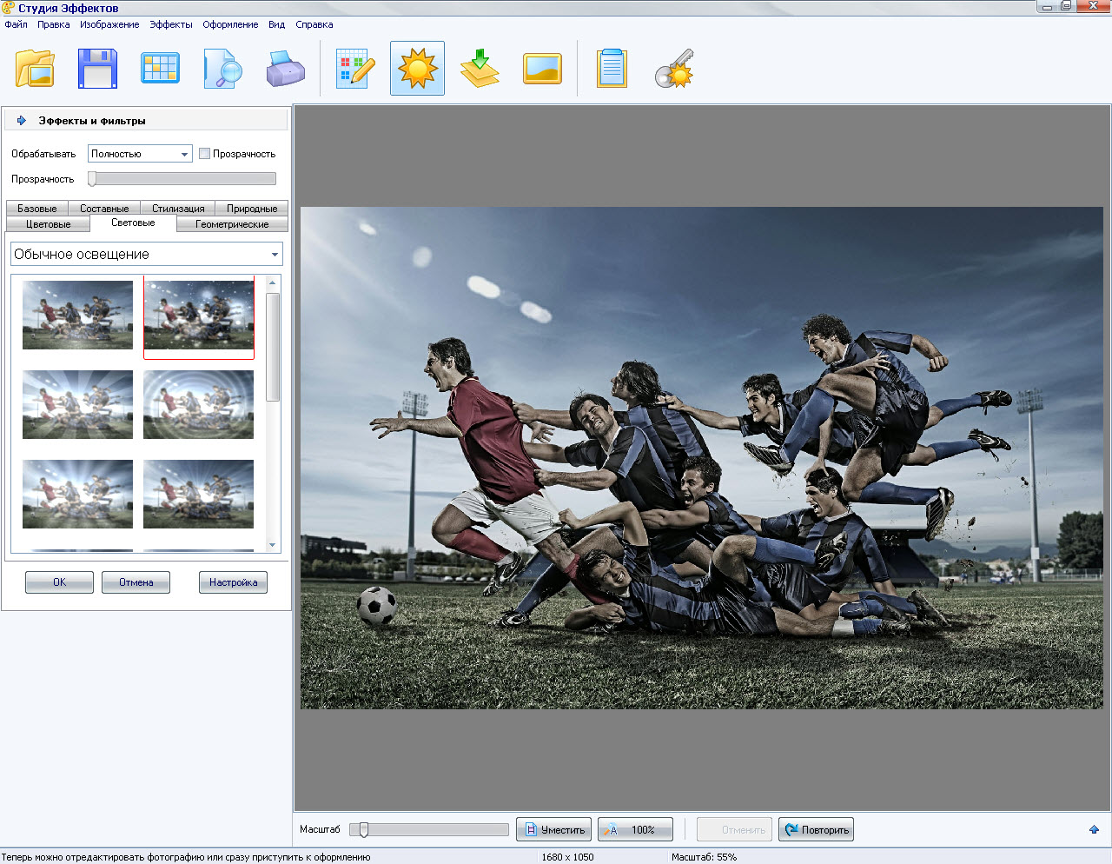
Task: Switch to the Составные tab
Action: click(104, 209)
